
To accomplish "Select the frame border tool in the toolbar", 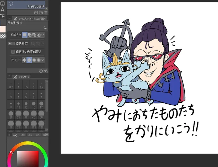I will tap(2, 4).
